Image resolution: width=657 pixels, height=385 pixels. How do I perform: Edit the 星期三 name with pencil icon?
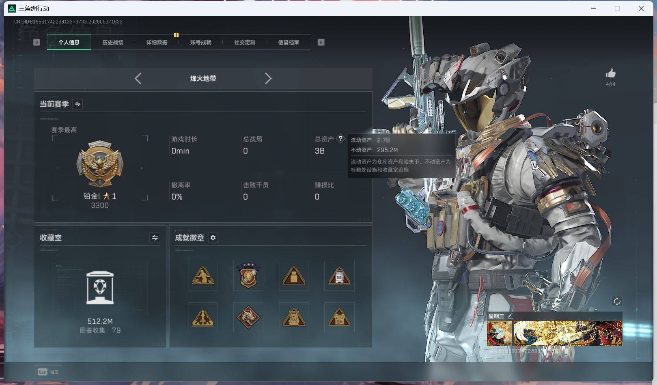point(511,316)
